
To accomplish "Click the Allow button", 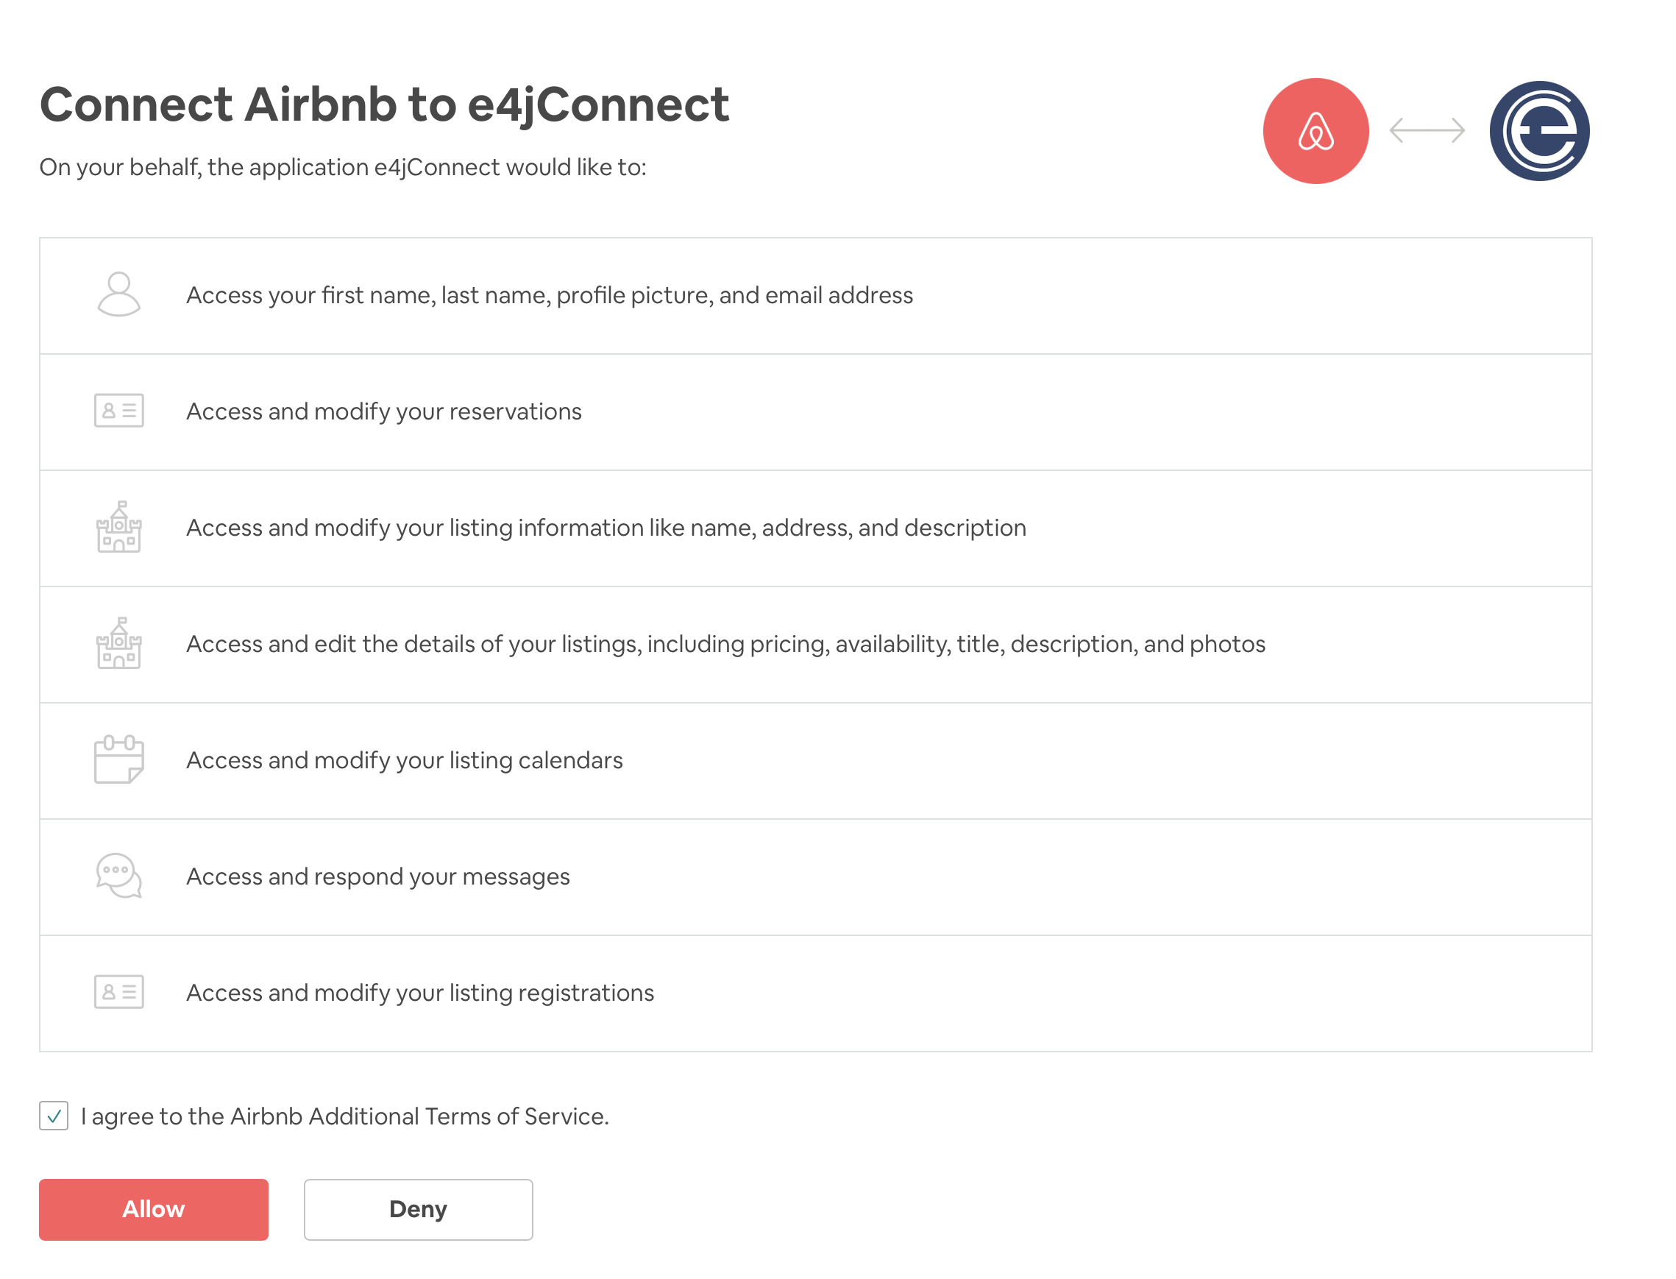I will 154,1209.
